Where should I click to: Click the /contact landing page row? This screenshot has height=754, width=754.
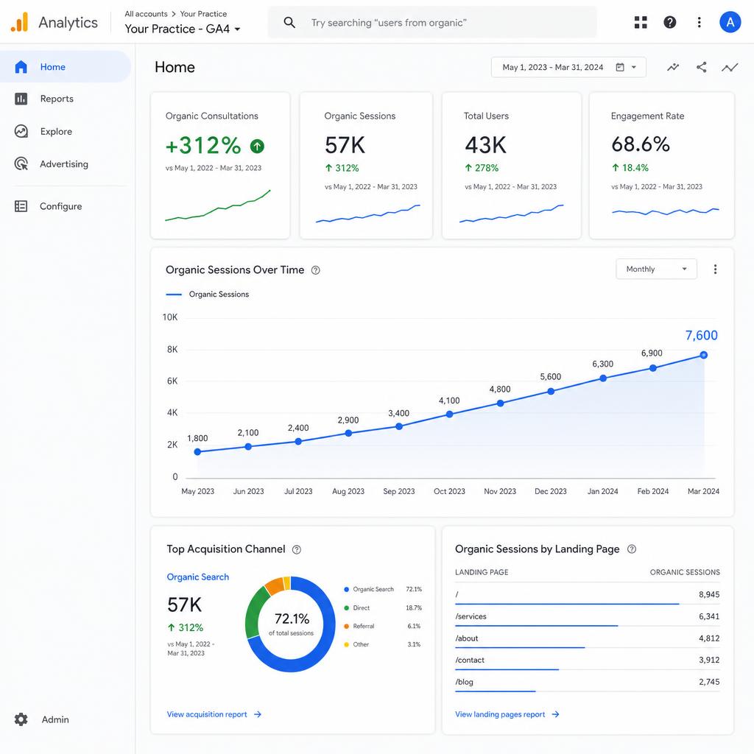pos(587,660)
